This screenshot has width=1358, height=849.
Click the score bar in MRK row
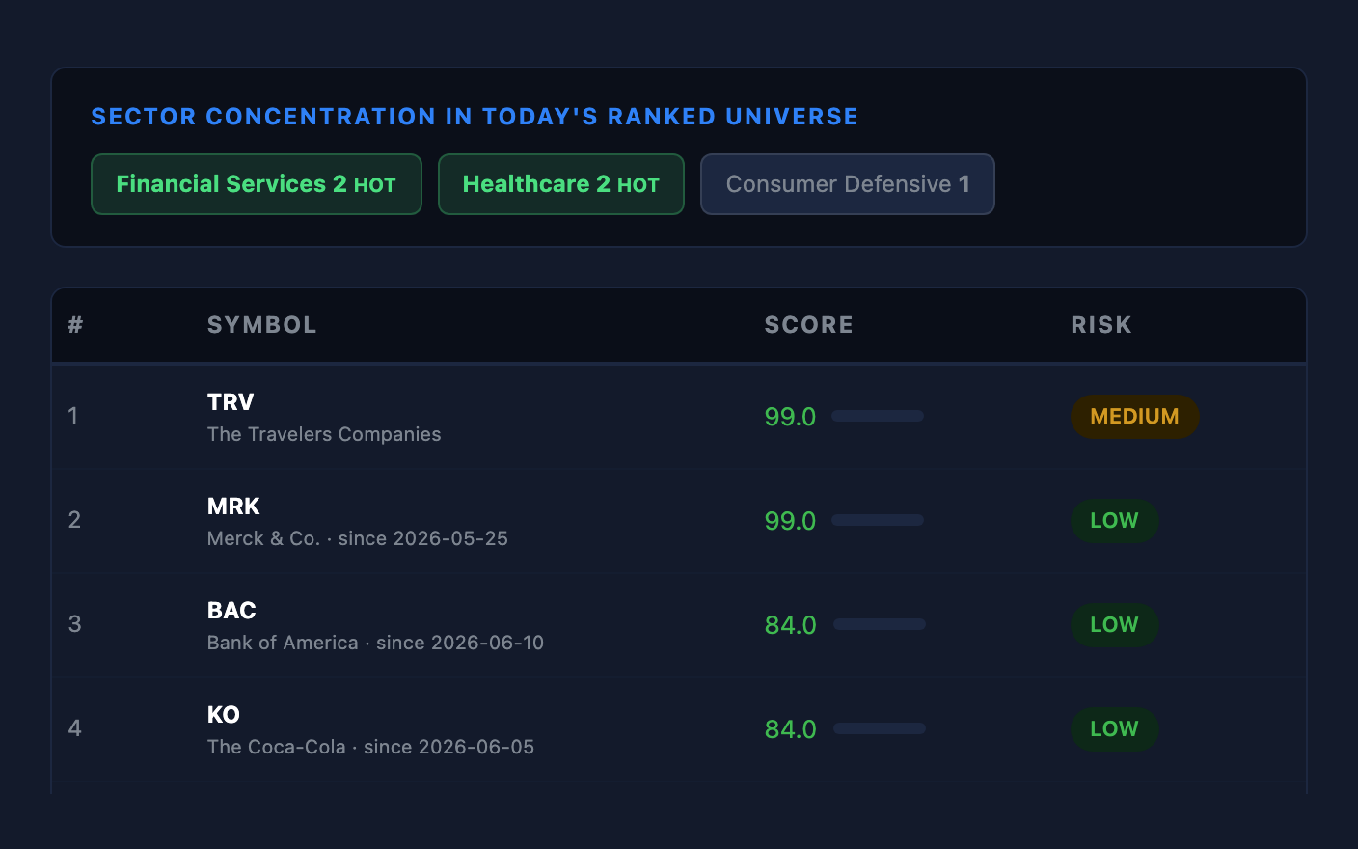coord(878,520)
